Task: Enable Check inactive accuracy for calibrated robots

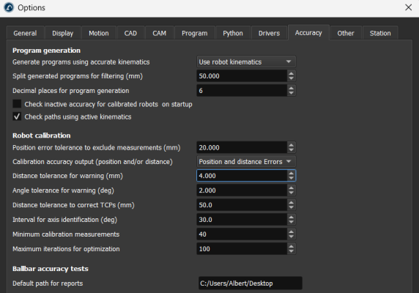Action: 17,104
